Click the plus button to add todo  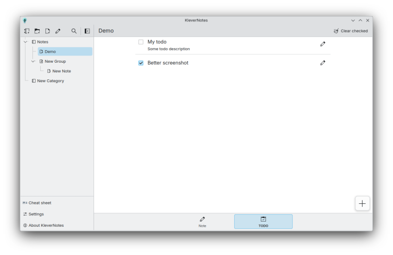[362, 203]
